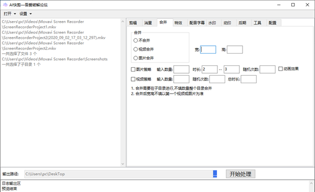
Task: Click the 输出路径 path field
Action: 119,174
